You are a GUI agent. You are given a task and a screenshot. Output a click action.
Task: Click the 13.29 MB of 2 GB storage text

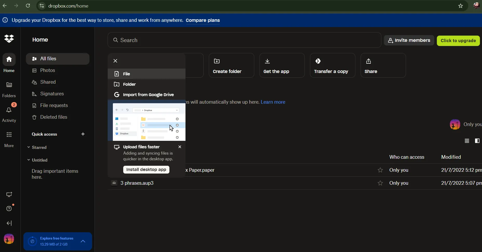pos(54,244)
